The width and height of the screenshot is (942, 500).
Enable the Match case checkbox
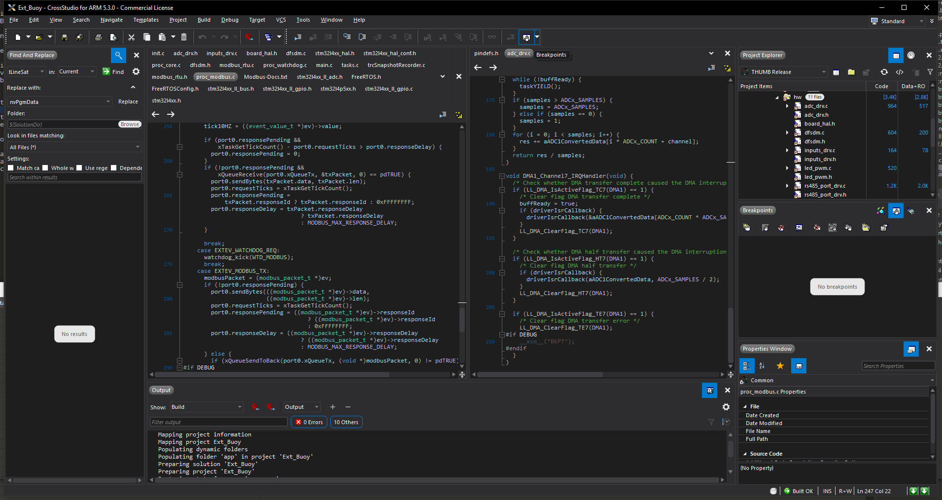click(x=11, y=168)
